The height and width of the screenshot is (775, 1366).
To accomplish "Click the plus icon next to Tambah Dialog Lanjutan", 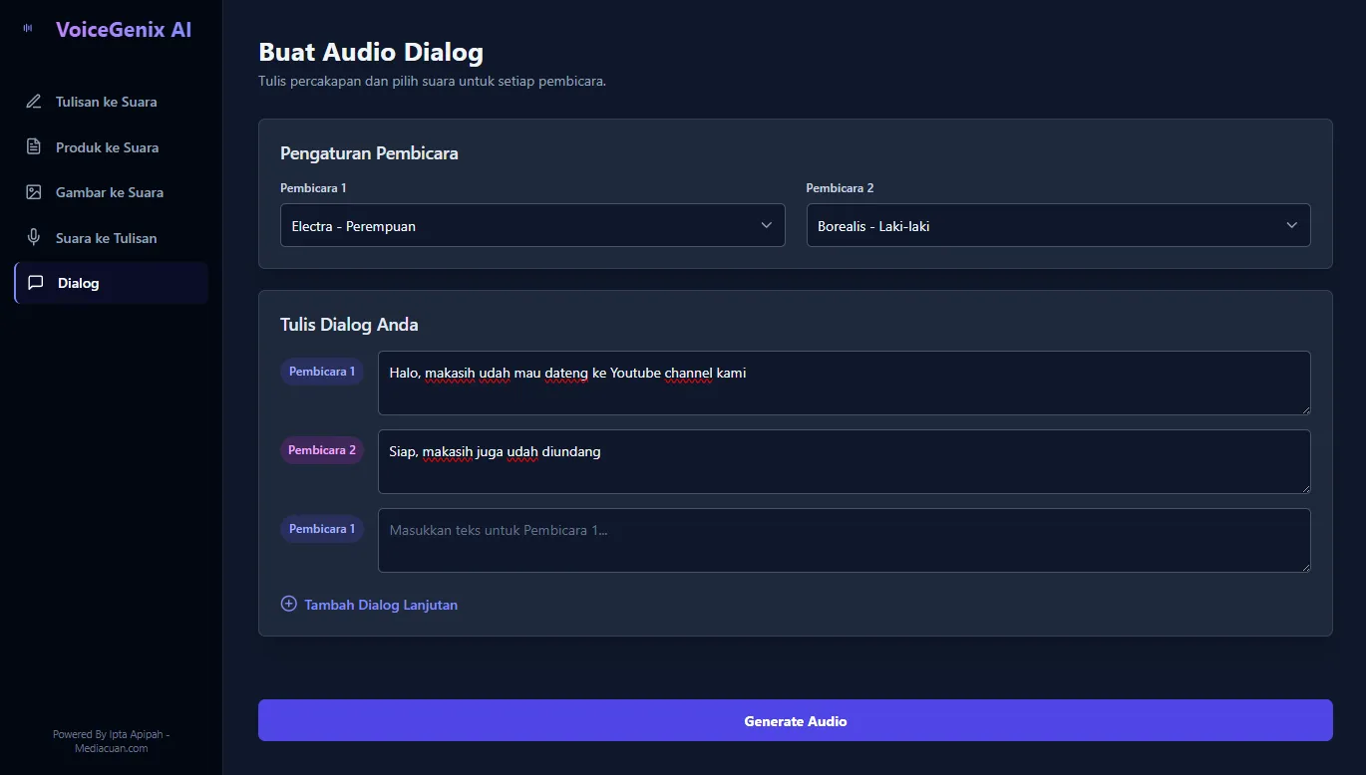I will click(287, 603).
